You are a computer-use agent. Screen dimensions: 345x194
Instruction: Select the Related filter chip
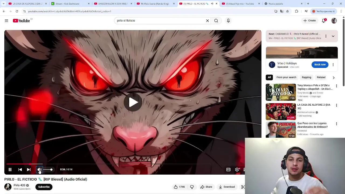click(x=321, y=77)
